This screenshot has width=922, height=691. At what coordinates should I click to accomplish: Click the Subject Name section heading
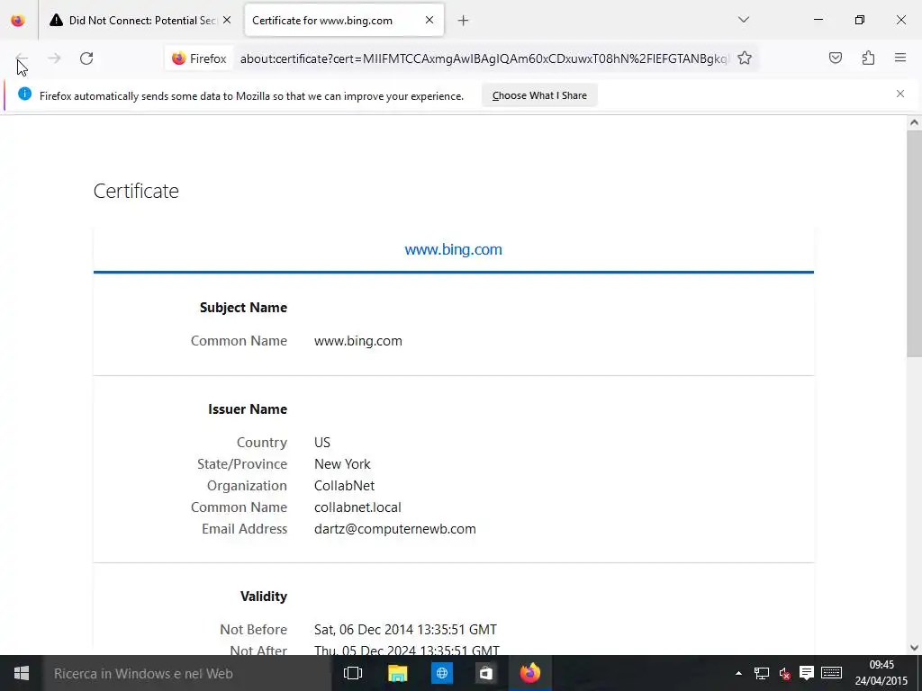243,308
